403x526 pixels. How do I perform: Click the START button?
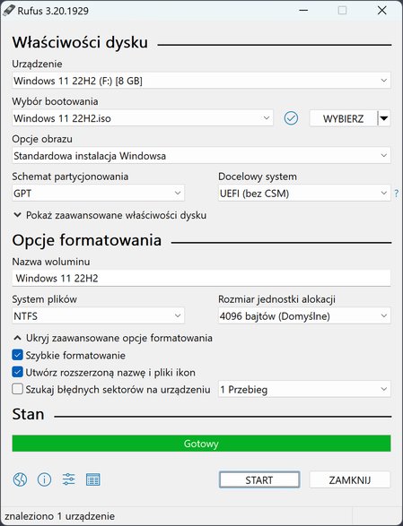(x=259, y=479)
